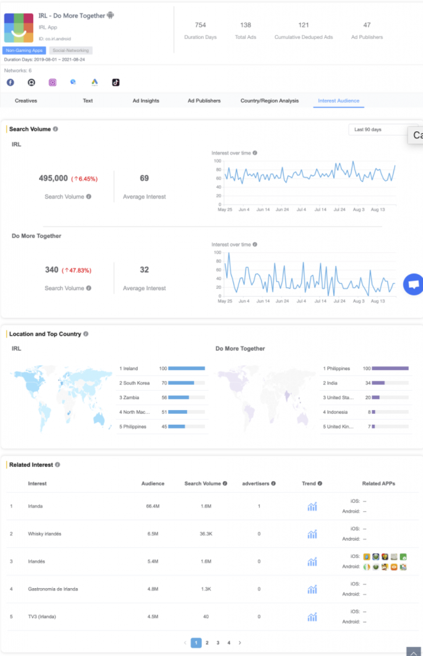Viewport: 423px width, 656px height.
Task: Go to page 2 of related interests
Action: pyautogui.click(x=207, y=643)
